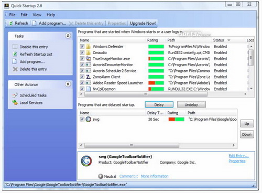Viewport: 262px width, 193px height.
Task: Click the NvCplDaemon file icon
Action: (x=89, y=89)
